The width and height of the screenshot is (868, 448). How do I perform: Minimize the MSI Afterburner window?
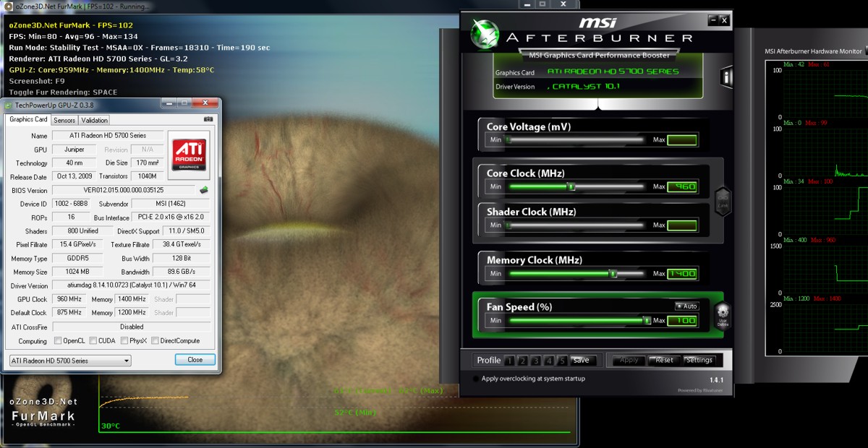tap(713, 20)
